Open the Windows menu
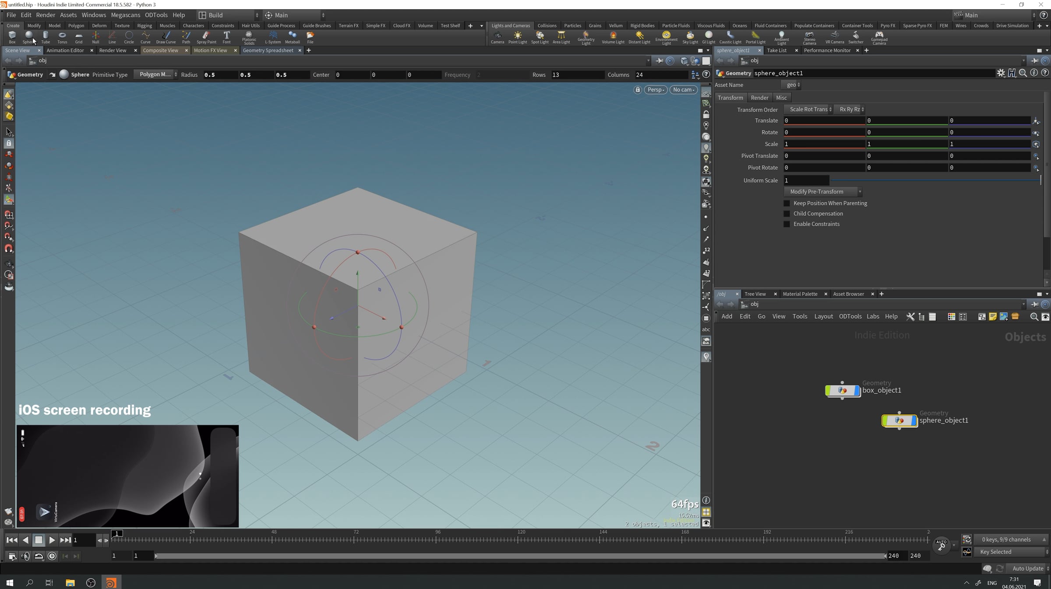 point(94,15)
